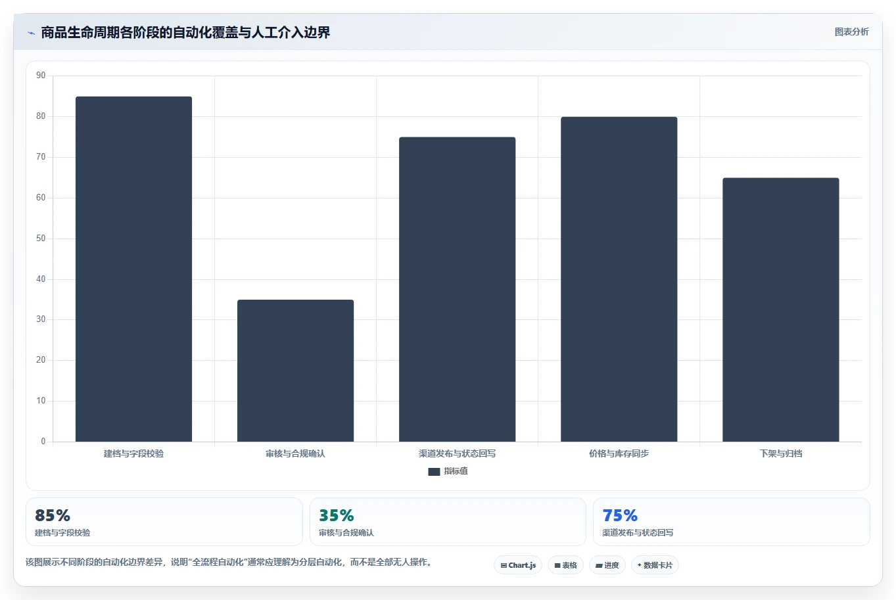This screenshot has width=896, height=600.
Task: Click the description text starting with 该图展示
Action: [x=230, y=562]
